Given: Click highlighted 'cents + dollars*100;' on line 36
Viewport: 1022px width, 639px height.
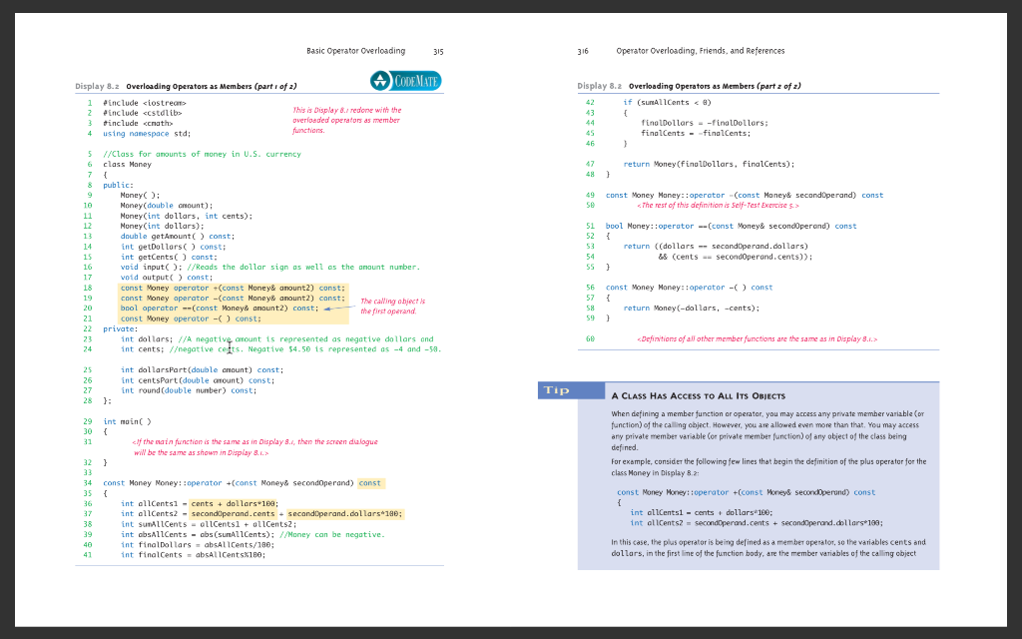Looking at the screenshot, I should [x=234, y=504].
